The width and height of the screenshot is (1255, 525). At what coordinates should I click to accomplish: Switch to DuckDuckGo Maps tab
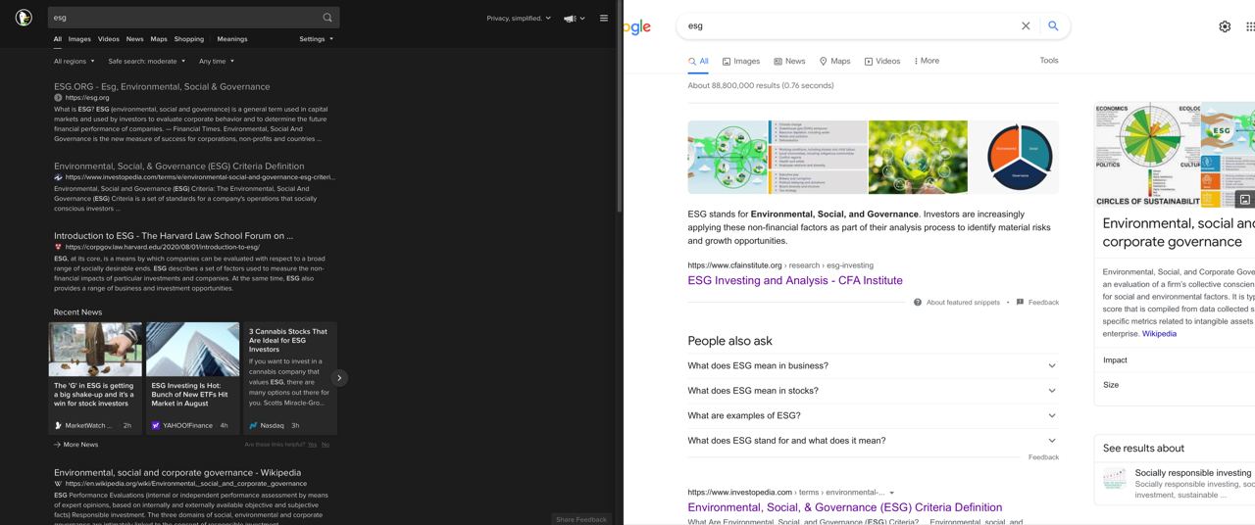coord(159,39)
